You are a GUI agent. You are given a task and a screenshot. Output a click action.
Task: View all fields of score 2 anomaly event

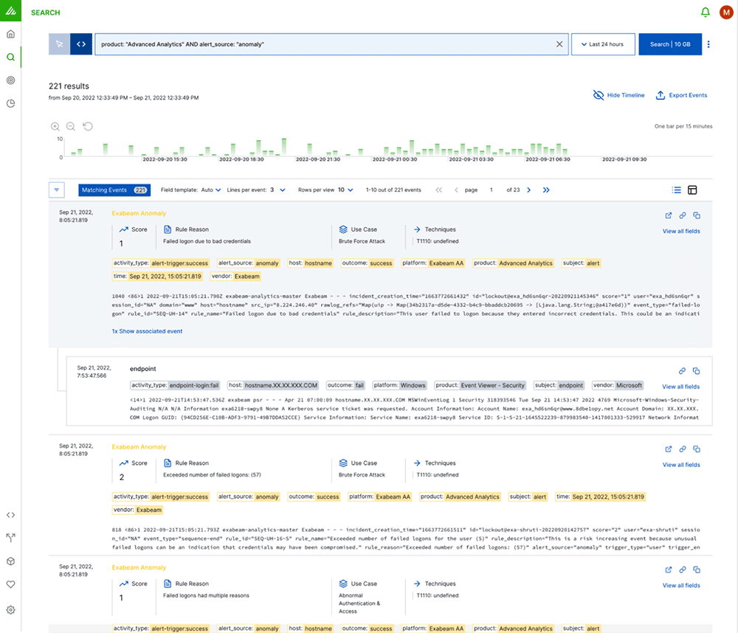(681, 465)
